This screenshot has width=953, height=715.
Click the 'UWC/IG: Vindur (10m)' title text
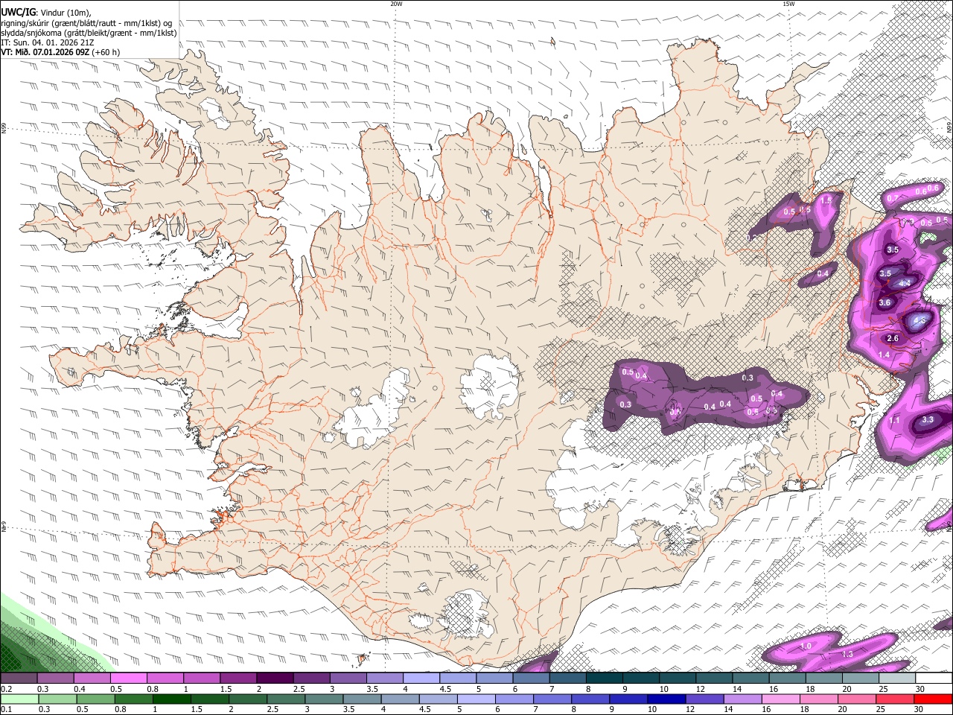click(x=45, y=13)
